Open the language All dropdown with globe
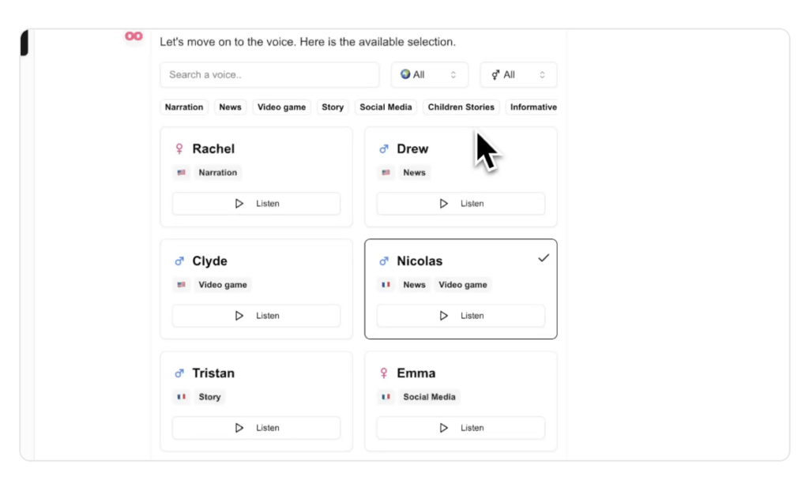Image resolution: width=809 pixels, height=491 pixels. coord(429,75)
